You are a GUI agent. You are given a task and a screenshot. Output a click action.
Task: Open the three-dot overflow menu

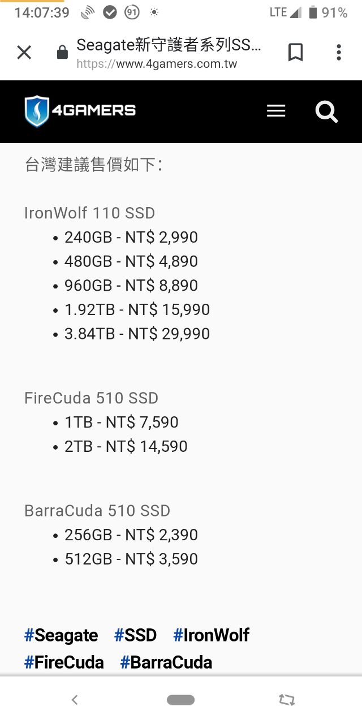[x=338, y=53]
